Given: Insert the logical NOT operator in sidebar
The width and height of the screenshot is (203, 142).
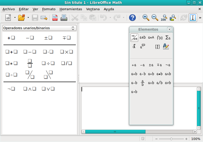Looking at the screenshot, I should [11, 89].
